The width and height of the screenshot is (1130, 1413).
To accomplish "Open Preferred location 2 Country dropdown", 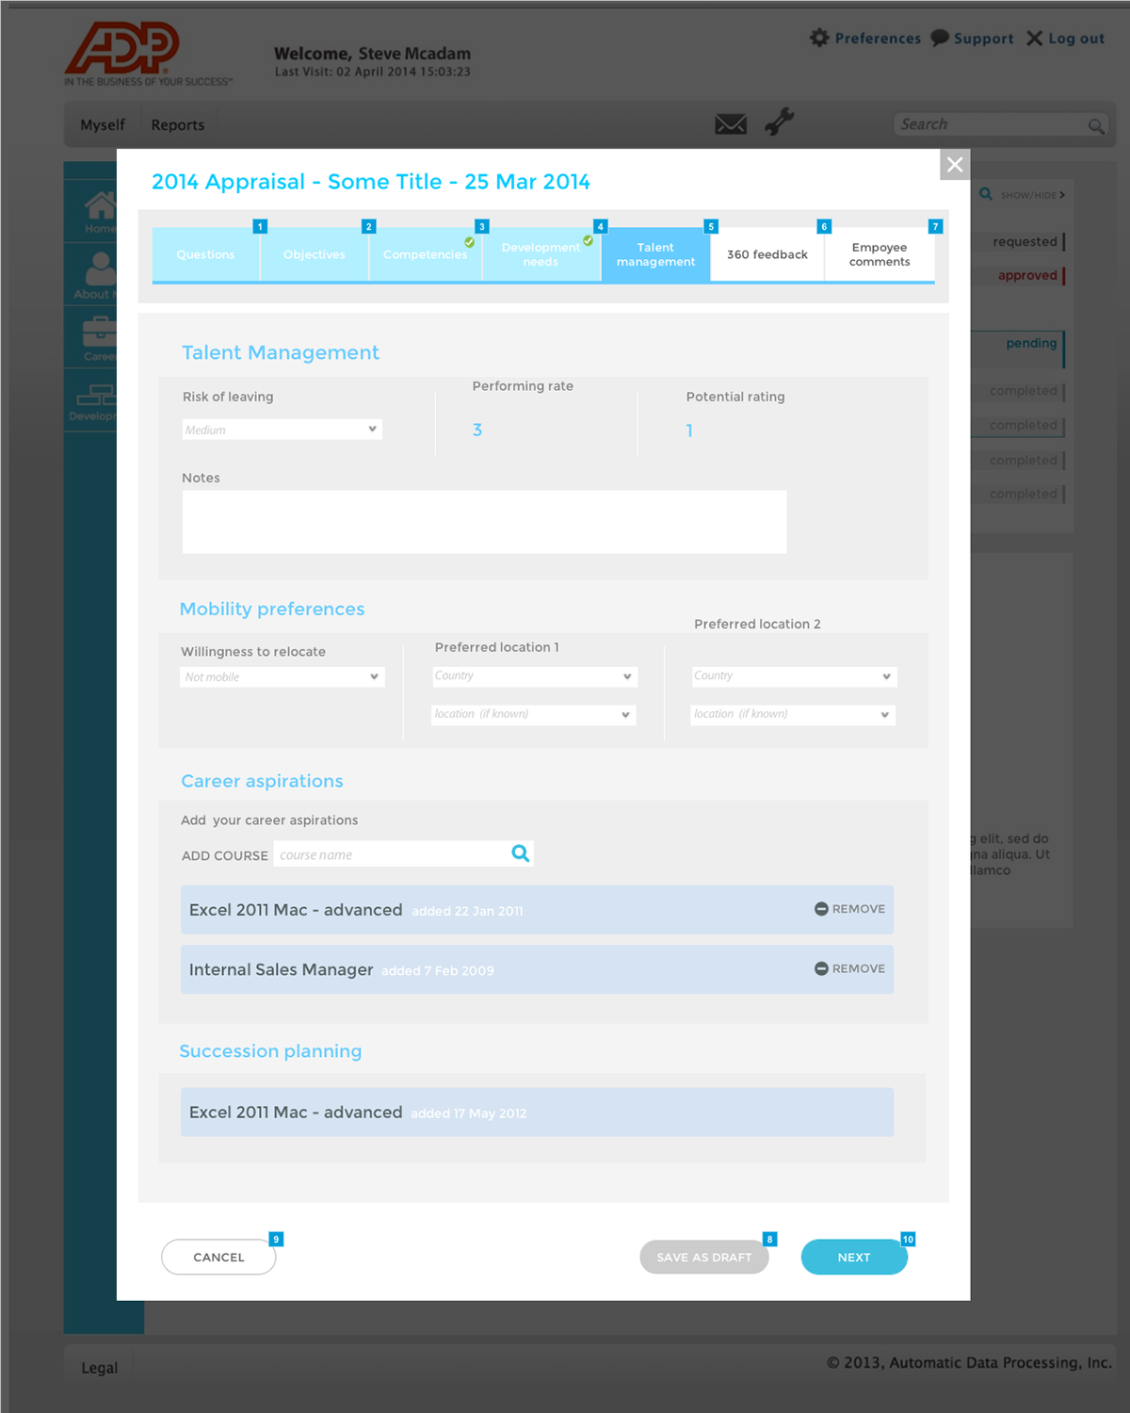I will [793, 676].
